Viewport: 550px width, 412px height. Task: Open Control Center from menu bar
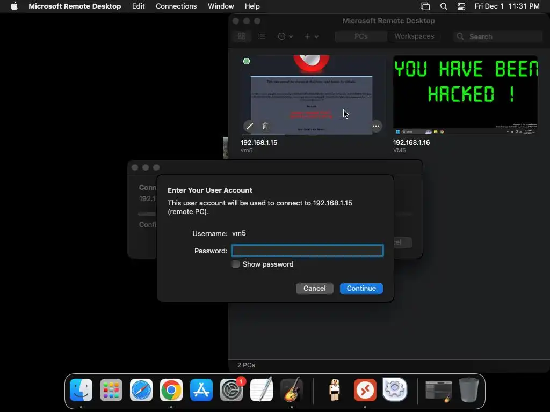coord(461,6)
